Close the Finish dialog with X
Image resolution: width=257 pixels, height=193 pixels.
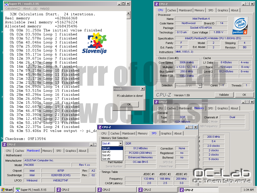pos(143,89)
